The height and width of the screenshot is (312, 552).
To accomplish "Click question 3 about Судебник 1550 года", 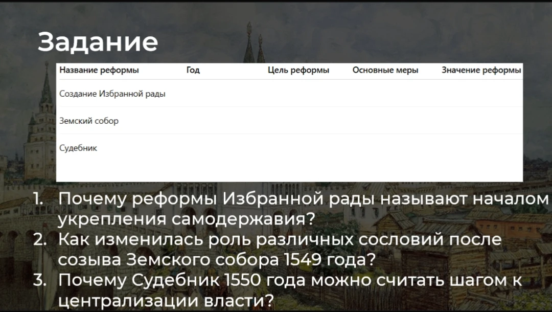I will point(278,291).
